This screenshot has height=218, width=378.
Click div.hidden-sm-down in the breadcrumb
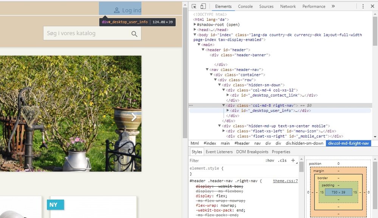[304, 143]
